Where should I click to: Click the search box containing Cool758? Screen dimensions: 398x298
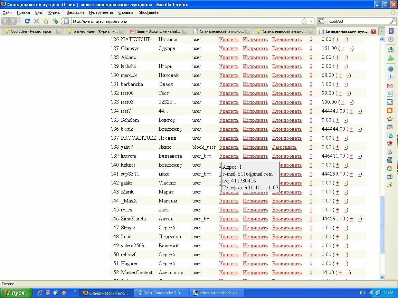point(358,21)
